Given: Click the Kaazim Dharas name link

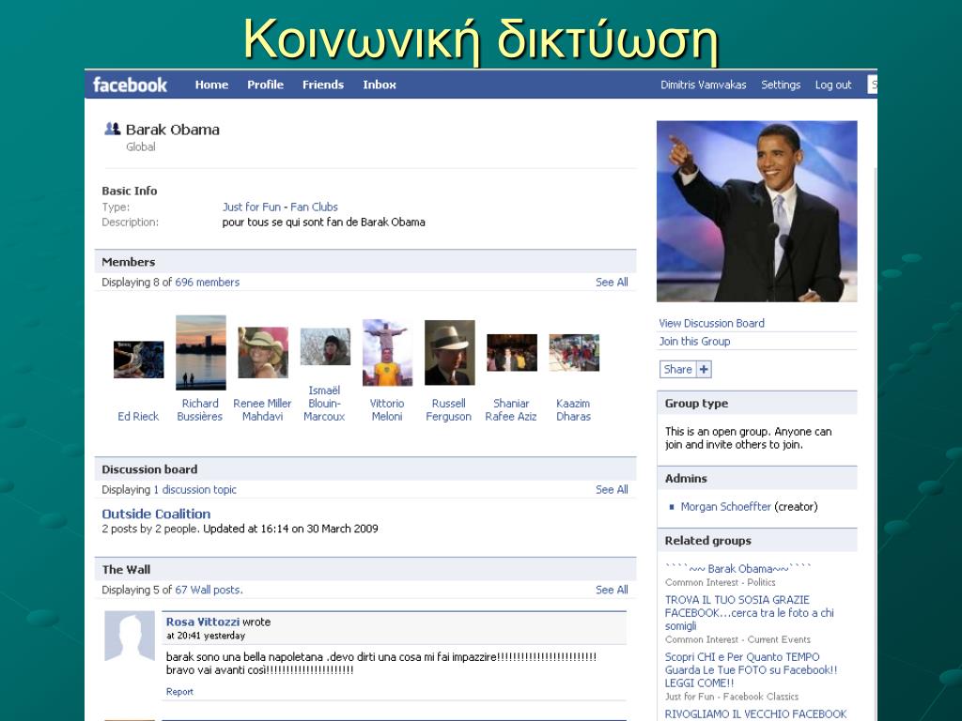Looking at the screenshot, I should pos(573,409).
